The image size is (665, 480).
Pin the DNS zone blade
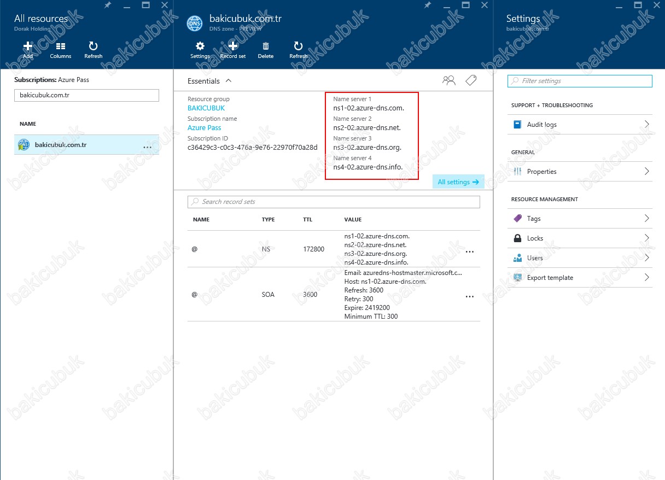coord(428,5)
